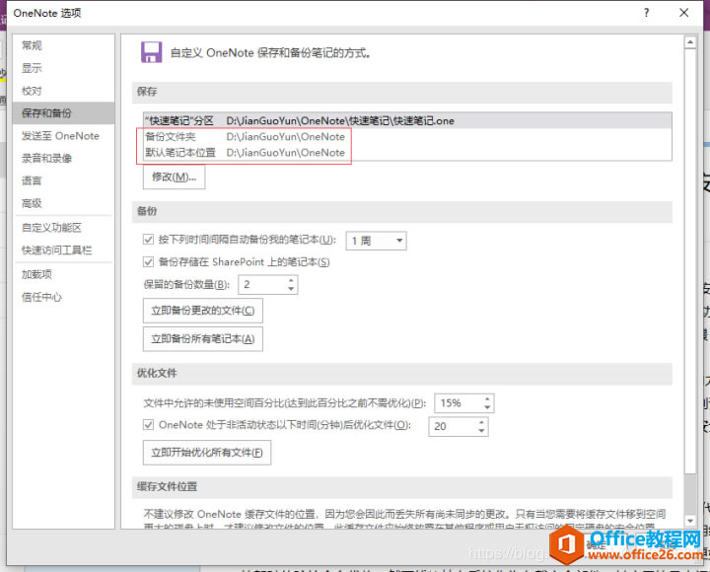Viewport: 710px width, 572px height.
Task: Click the 20 minutes optimize field
Action: point(453,426)
